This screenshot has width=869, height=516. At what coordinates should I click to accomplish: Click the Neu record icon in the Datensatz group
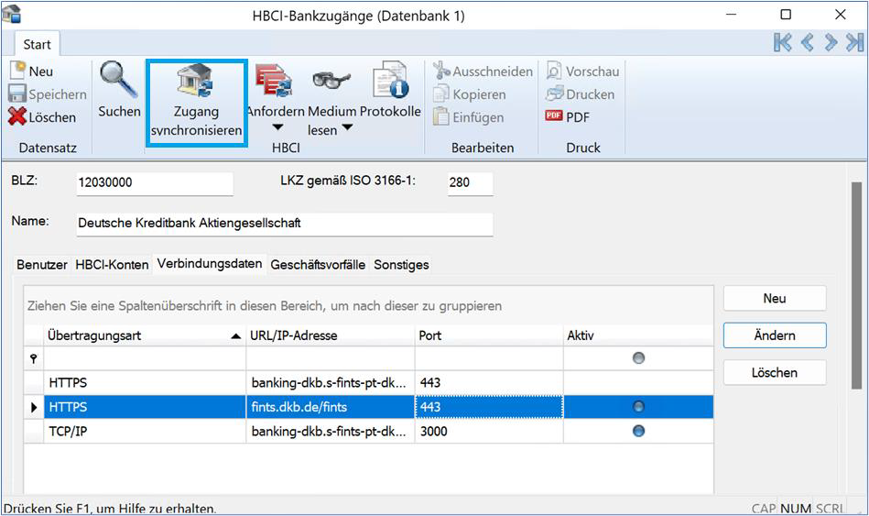tap(18, 71)
